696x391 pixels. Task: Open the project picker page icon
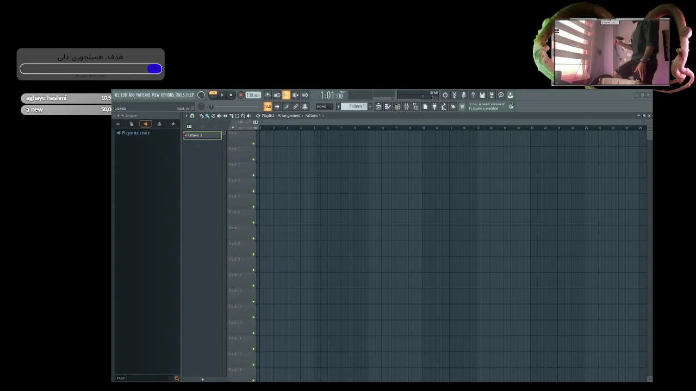click(425, 106)
